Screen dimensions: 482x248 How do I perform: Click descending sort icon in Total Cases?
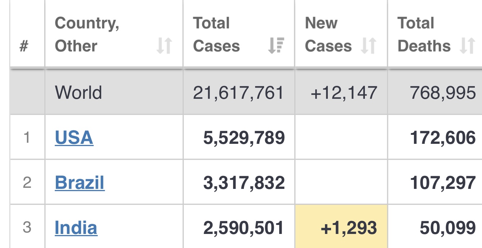[276, 46]
